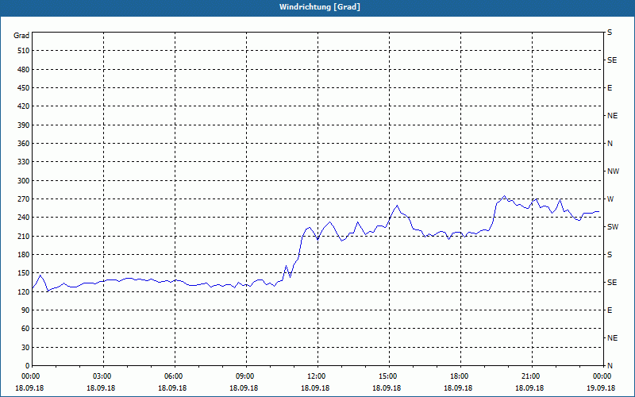Click the 180 y-axis tick label

24,255
